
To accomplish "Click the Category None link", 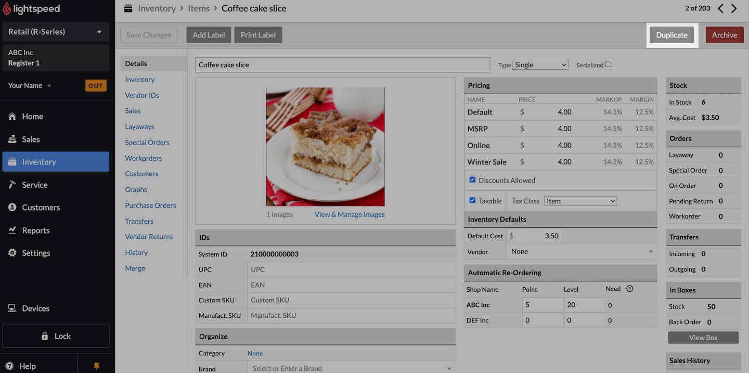I will tap(255, 353).
